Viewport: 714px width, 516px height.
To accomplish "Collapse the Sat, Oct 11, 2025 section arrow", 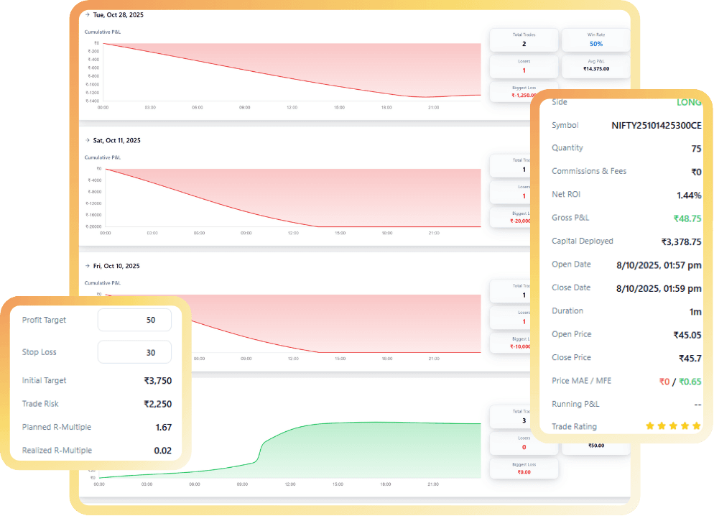I will coord(87,140).
